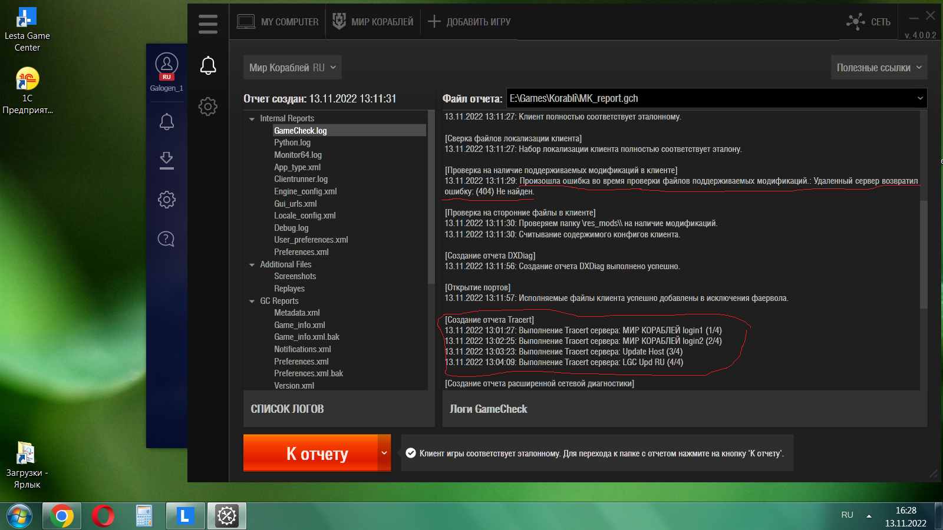Open the report file path dropdown
The width and height of the screenshot is (943, 530).
click(x=920, y=98)
